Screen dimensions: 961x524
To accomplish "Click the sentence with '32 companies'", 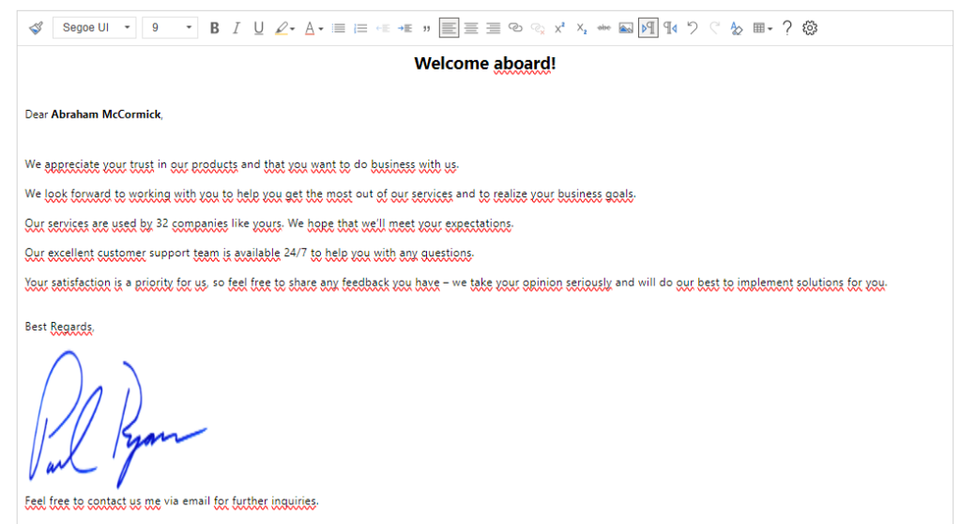I will click(x=269, y=223).
